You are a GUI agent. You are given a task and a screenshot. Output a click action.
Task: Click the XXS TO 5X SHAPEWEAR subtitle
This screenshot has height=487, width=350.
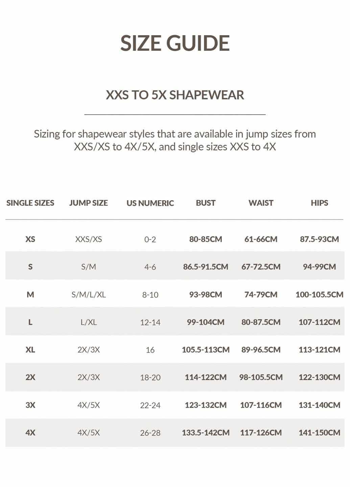pyautogui.click(x=175, y=95)
